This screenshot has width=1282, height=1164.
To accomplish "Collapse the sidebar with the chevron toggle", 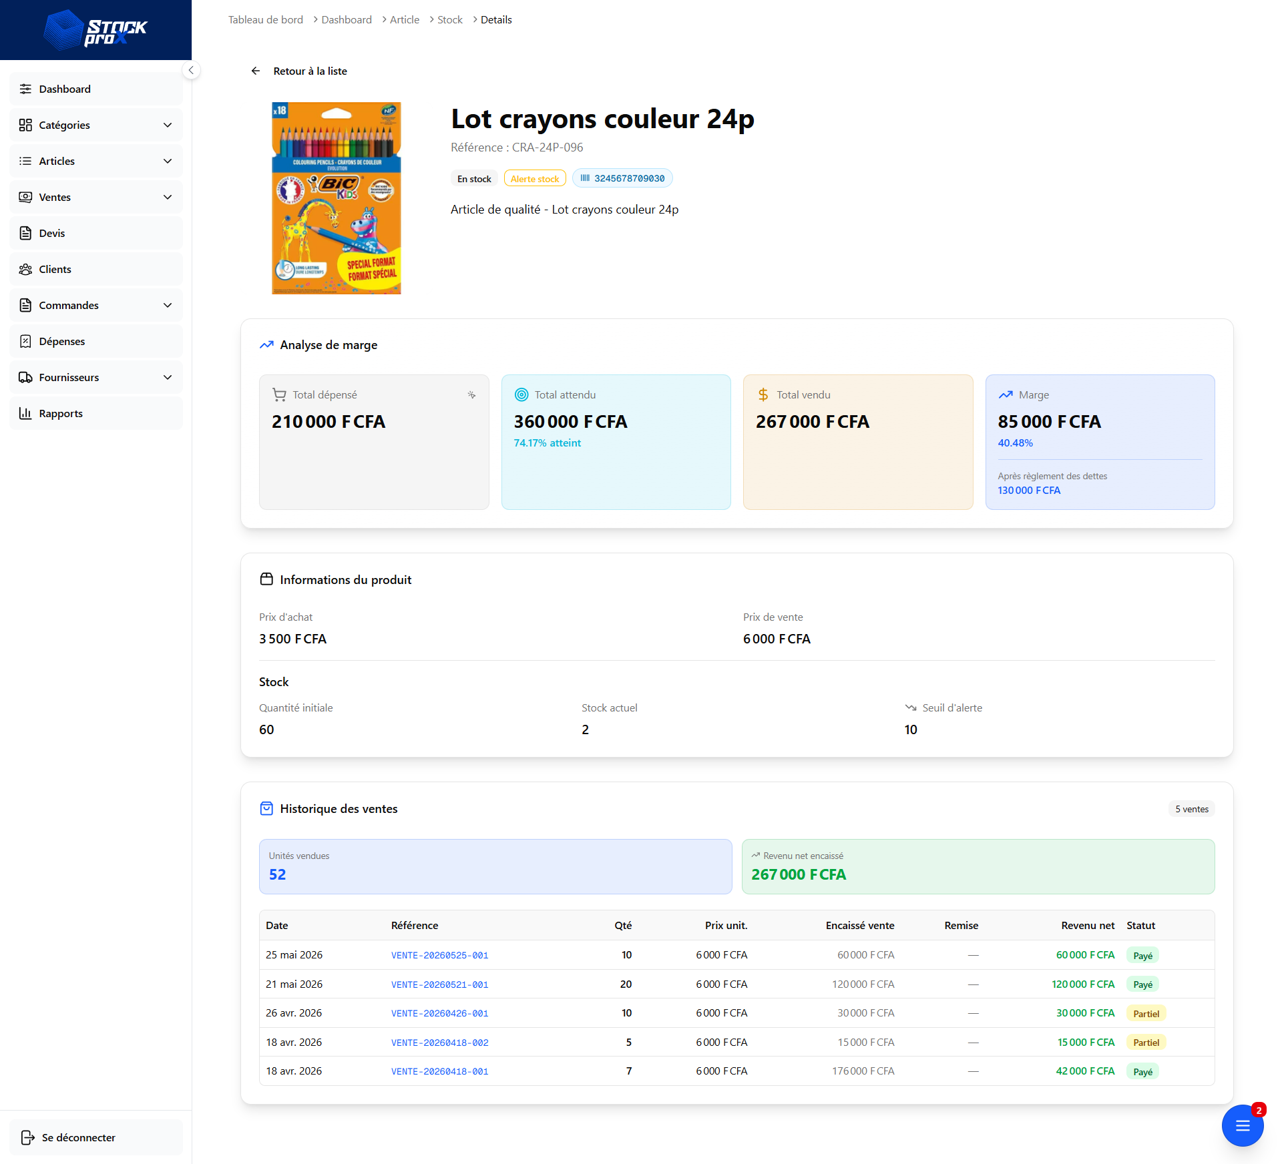I will point(191,70).
